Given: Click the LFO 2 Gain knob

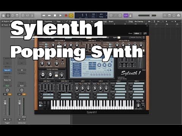Looking at the screenshot, I should tap(100, 88).
